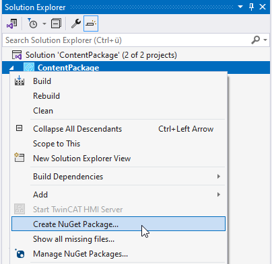Click the Manage NuGet Packages icon
This screenshot has height=264, width=272.
tap(20, 254)
